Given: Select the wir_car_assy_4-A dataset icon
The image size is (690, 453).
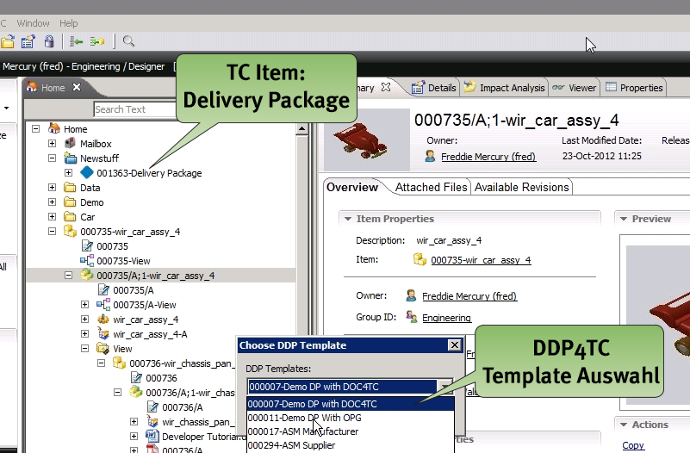Looking at the screenshot, I should [x=103, y=334].
